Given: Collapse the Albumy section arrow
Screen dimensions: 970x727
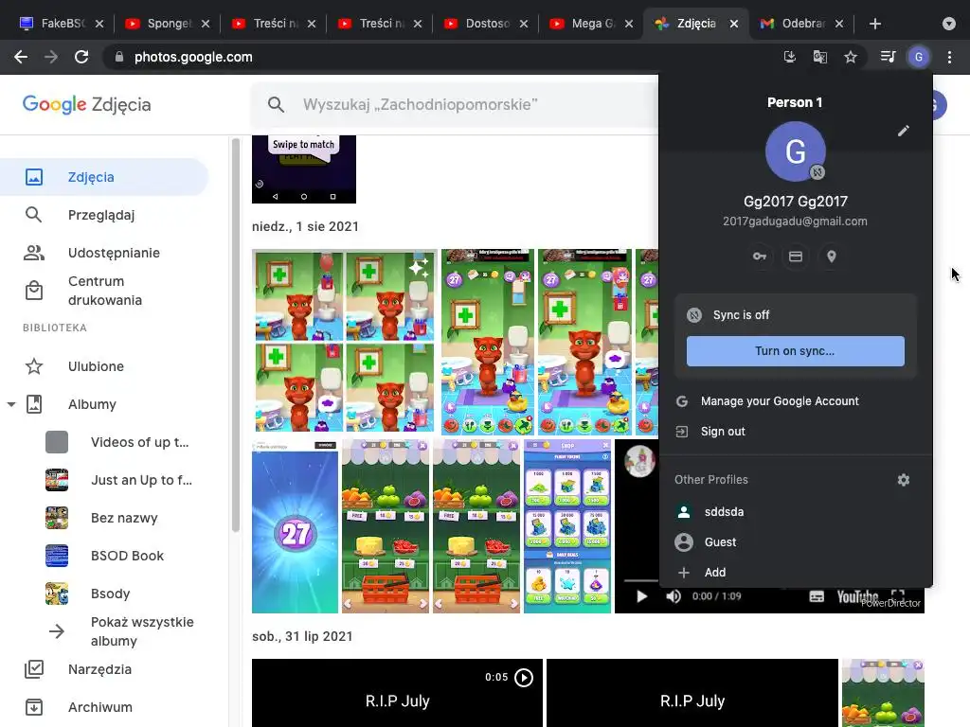Looking at the screenshot, I should [11, 404].
